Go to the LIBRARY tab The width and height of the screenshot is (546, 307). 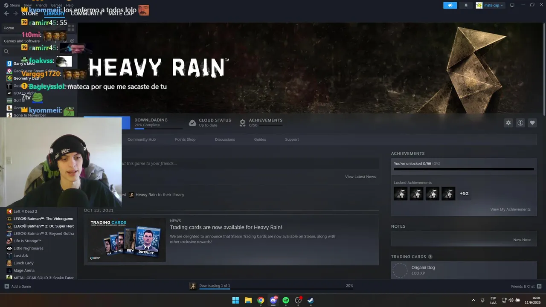55,13
